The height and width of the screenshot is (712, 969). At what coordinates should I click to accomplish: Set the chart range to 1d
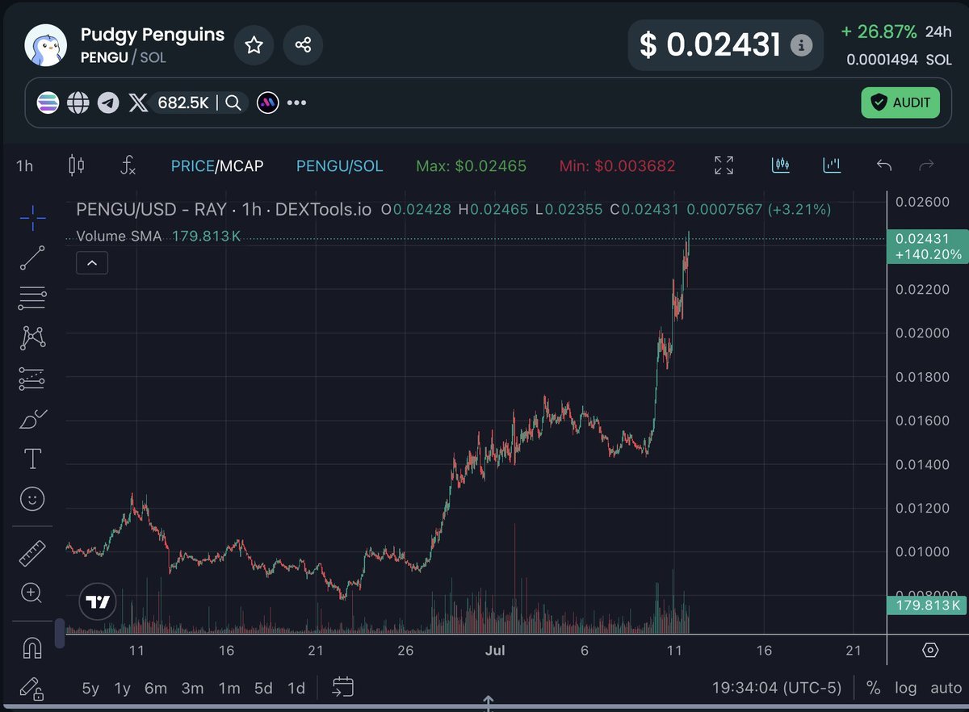[296, 689]
